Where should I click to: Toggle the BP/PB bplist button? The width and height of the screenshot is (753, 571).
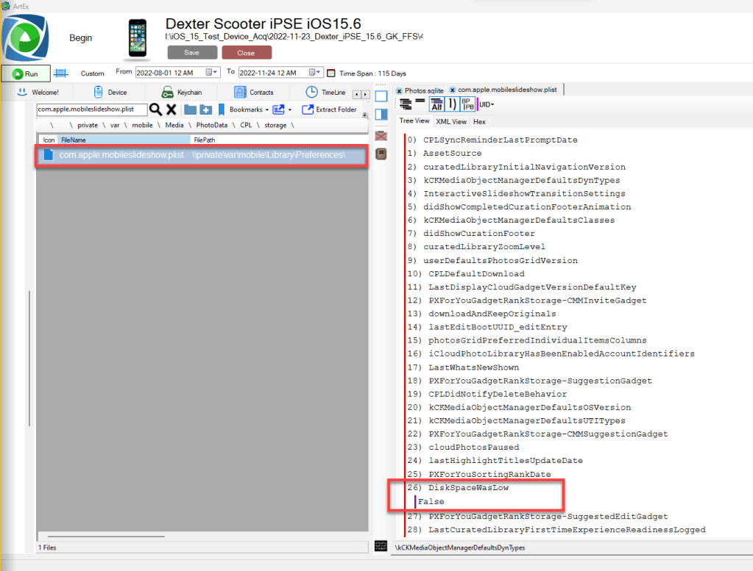click(x=467, y=104)
